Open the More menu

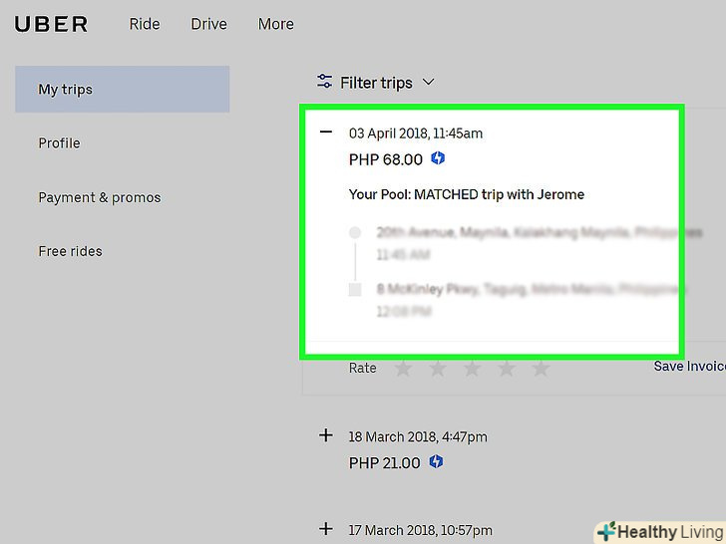[276, 24]
